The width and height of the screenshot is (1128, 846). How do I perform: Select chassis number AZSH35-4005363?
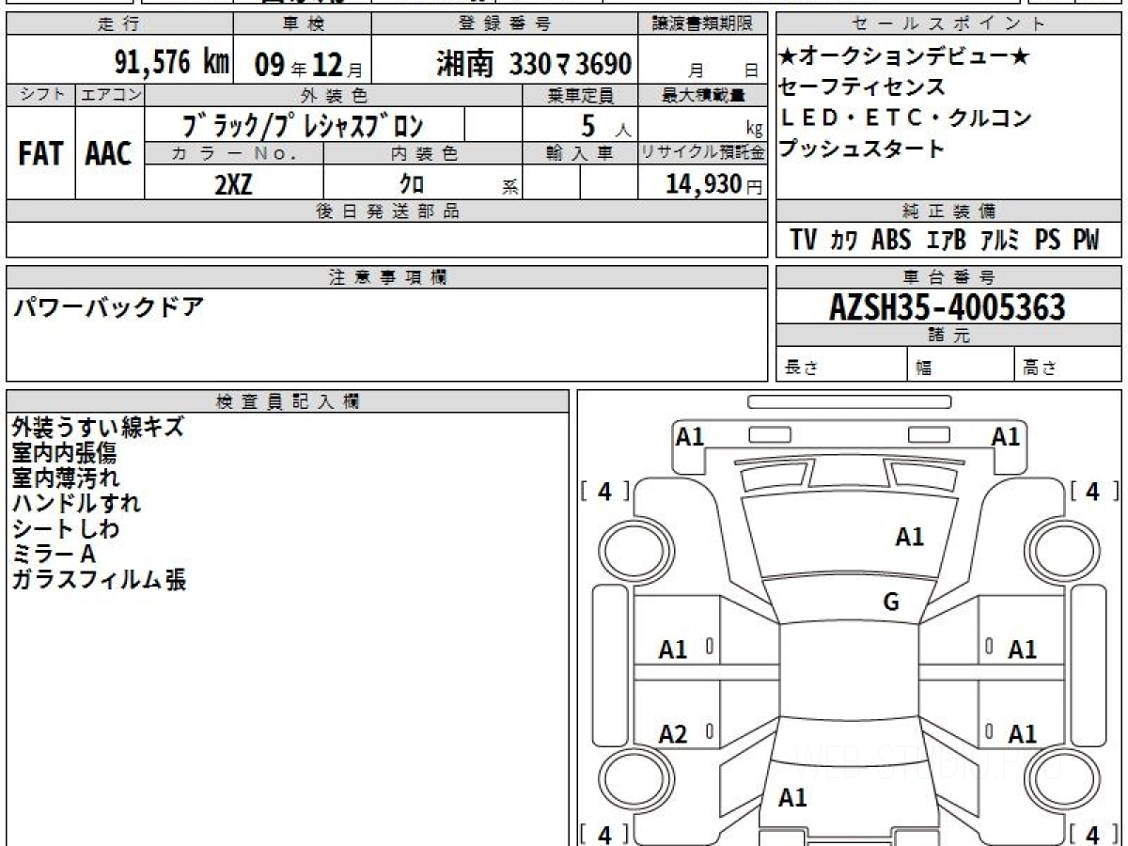[x=948, y=307]
